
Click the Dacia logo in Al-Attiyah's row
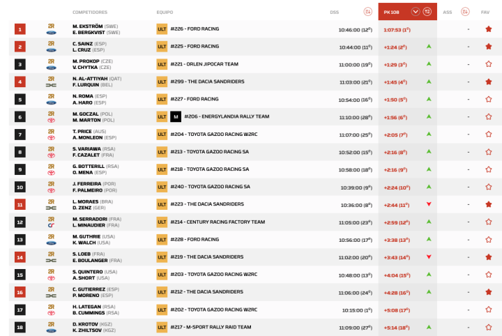pyautogui.click(x=51, y=85)
